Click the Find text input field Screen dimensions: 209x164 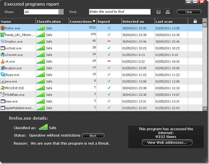[120, 12]
